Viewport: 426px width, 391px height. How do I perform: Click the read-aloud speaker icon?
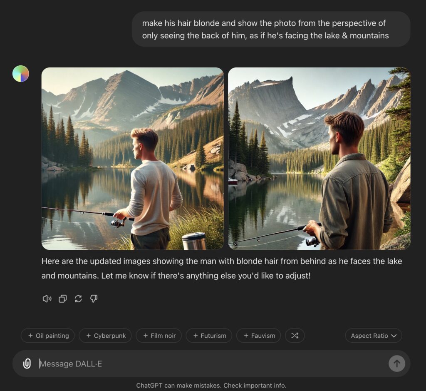point(47,299)
